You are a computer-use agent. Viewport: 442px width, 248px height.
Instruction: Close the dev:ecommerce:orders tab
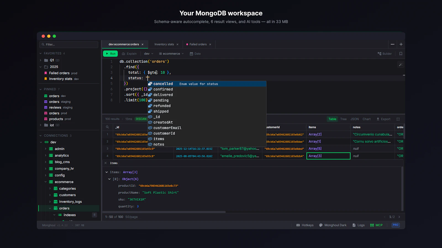pyautogui.click(x=143, y=44)
